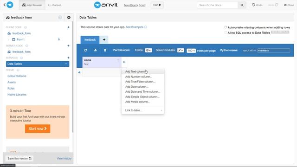Click the Form1 startup lightning icon
This screenshot has height=167, width=297.
click(x=59, y=39)
